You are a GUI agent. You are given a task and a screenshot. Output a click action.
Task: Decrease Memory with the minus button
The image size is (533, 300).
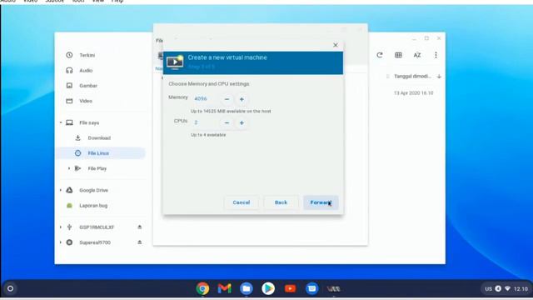[227, 99]
